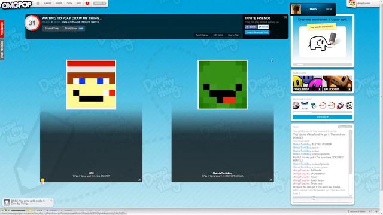
Task: Click the MattdaTurtleBoy player name
Action: 223,173
